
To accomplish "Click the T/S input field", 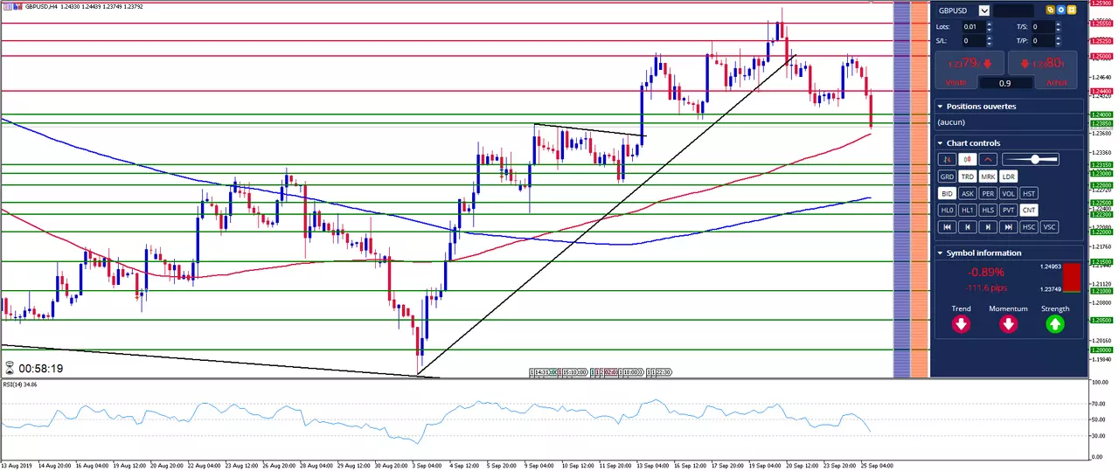I will tap(1043, 27).
